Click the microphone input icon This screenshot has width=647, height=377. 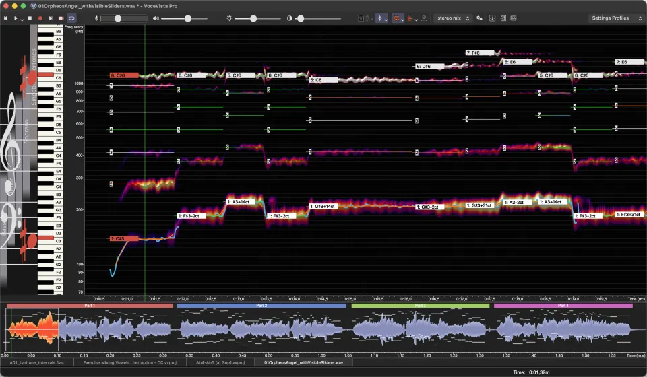96,18
